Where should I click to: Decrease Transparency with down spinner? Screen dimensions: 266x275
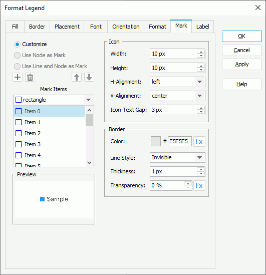188,187
